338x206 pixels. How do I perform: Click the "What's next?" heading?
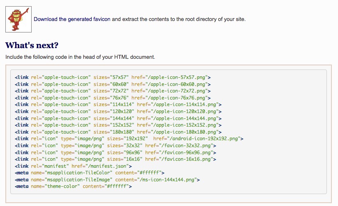coord(32,45)
